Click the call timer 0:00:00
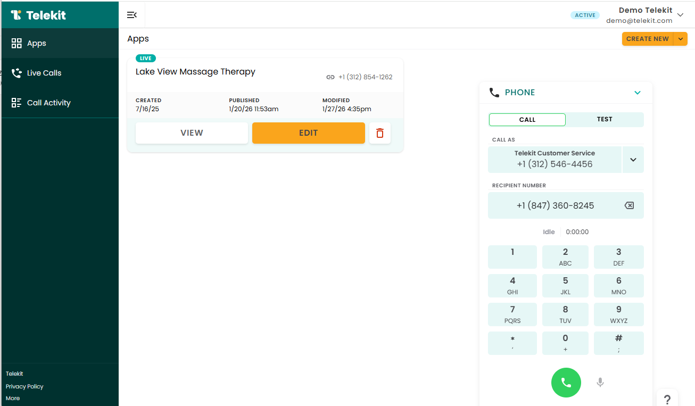The width and height of the screenshot is (695, 406). point(577,232)
